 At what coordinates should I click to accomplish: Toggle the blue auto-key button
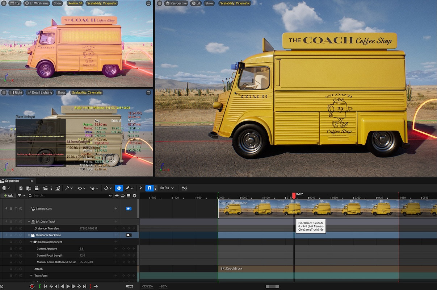tap(119, 188)
